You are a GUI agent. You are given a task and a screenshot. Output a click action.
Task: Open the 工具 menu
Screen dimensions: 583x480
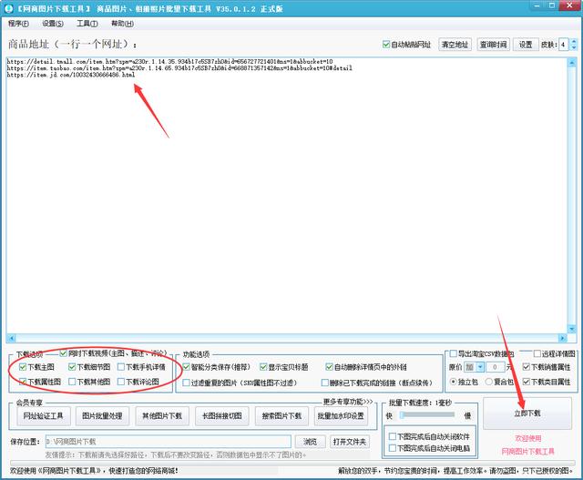point(87,24)
